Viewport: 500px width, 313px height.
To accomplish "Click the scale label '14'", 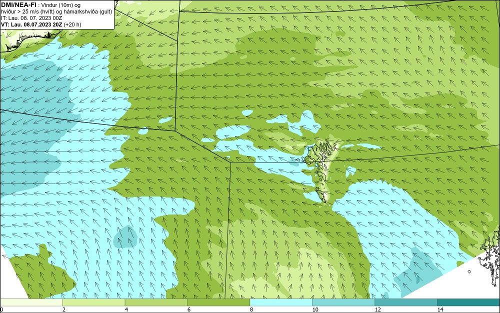I will pyautogui.click(x=440, y=309).
